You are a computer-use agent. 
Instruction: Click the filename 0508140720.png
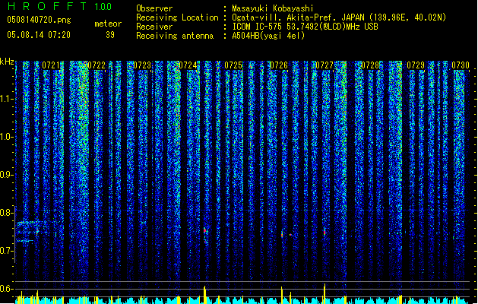(x=39, y=21)
